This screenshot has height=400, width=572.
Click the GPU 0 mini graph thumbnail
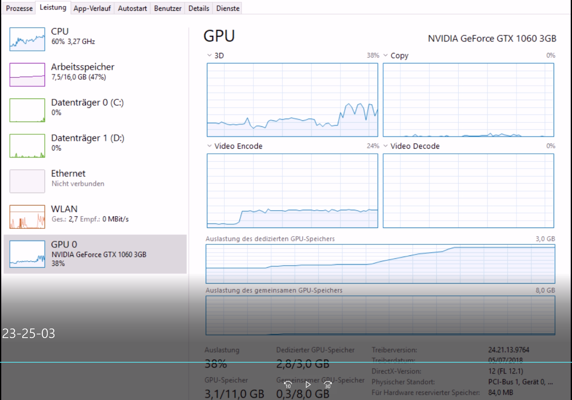[x=27, y=254]
